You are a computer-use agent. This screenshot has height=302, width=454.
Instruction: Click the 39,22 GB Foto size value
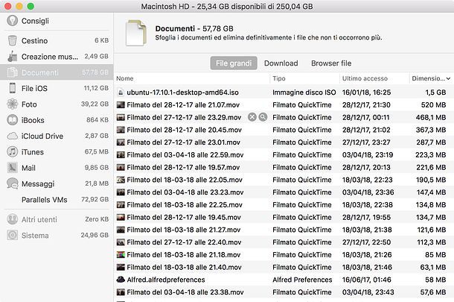(95, 104)
